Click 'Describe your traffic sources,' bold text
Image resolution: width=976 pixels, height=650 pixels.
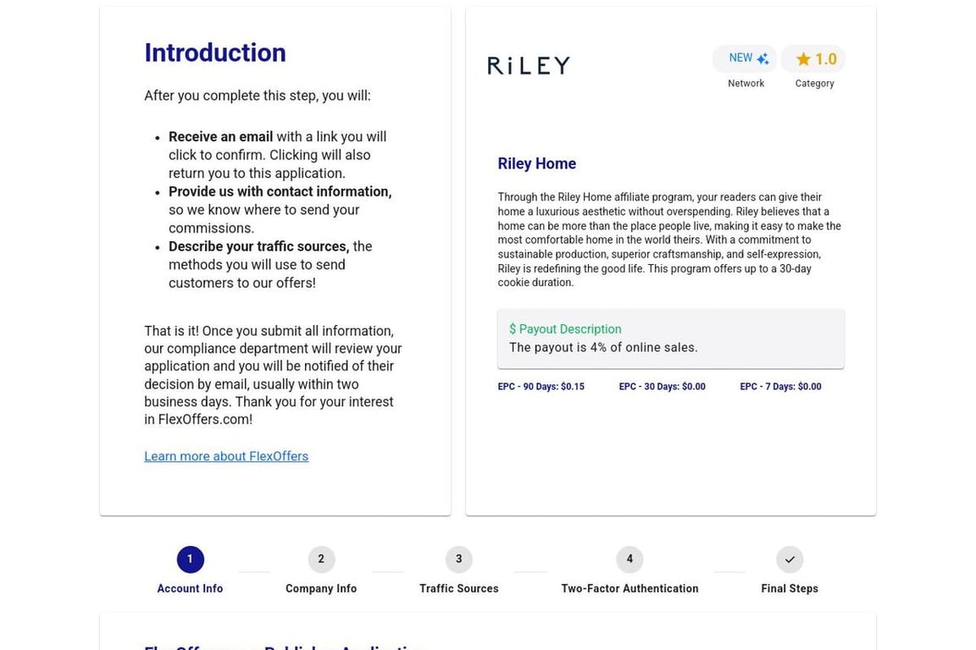coord(259,246)
